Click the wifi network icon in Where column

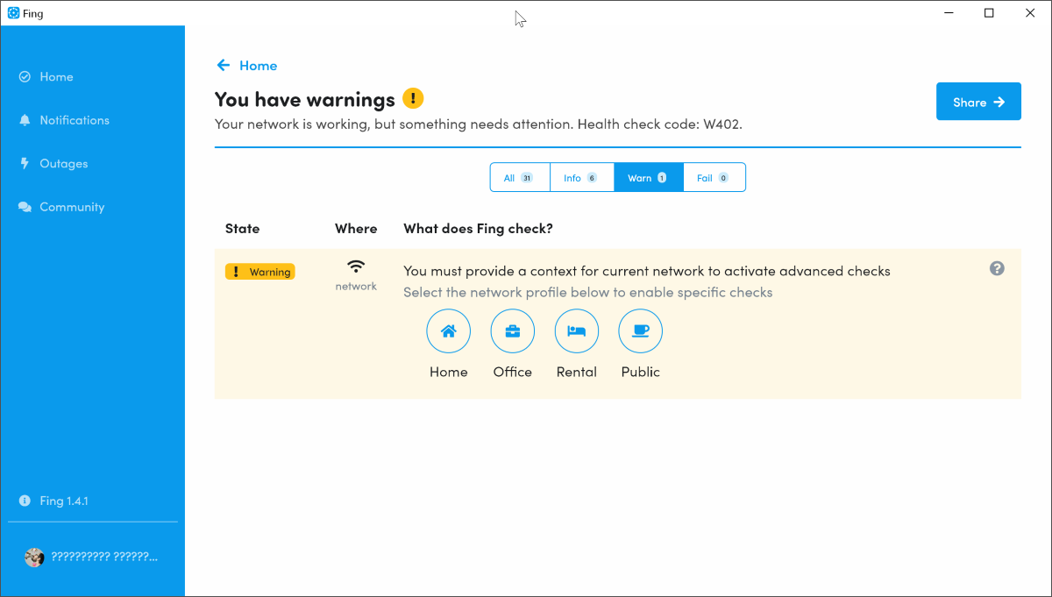tap(356, 267)
